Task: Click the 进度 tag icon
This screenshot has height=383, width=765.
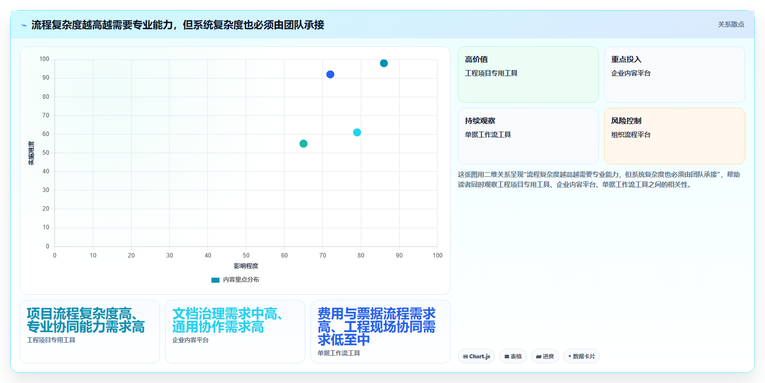Action: coord(538,356)
